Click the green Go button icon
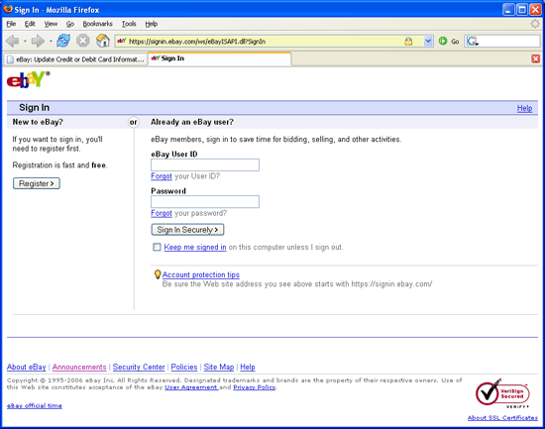The height and width of the screenshot is (429, 545). (443, 41)
